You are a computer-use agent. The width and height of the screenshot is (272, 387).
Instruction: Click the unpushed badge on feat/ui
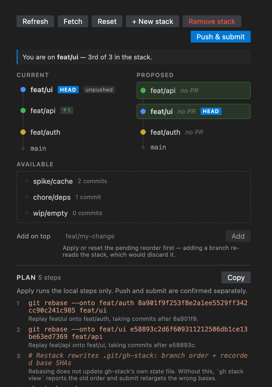click(x=99, y=90)
